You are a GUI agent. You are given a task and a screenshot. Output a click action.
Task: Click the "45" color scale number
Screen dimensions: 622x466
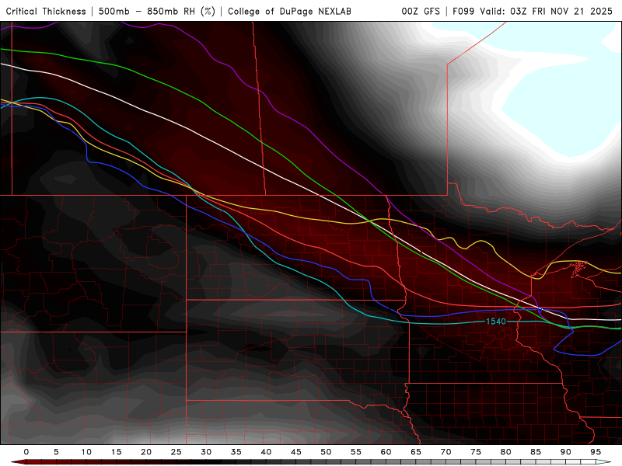(x=296, y=452)
